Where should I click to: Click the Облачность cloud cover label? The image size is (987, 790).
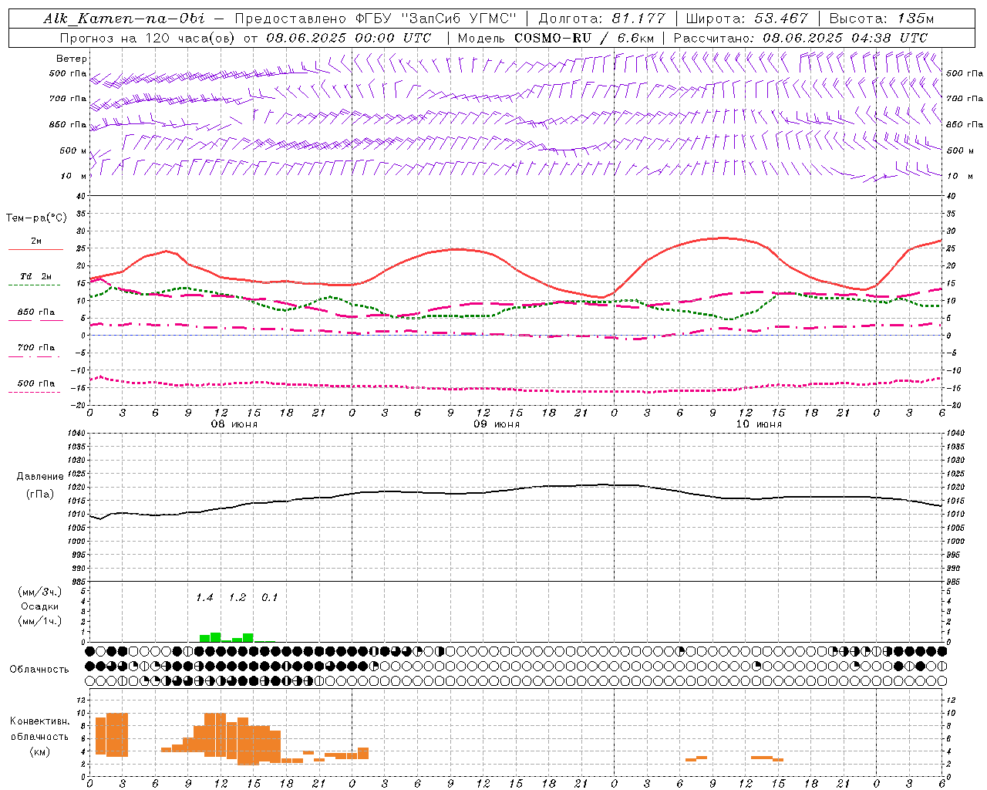click(x=39, y=670)
